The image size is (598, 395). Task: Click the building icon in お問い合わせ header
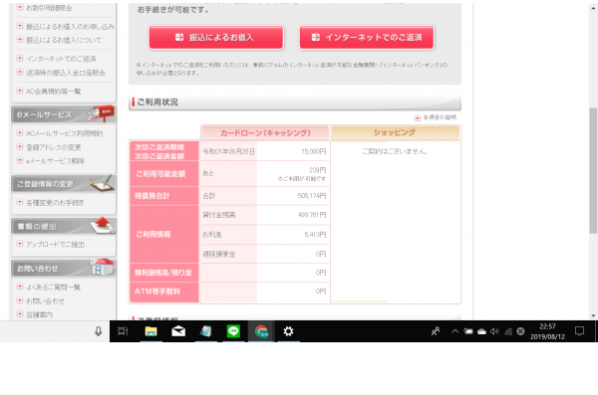click(103, 267)
